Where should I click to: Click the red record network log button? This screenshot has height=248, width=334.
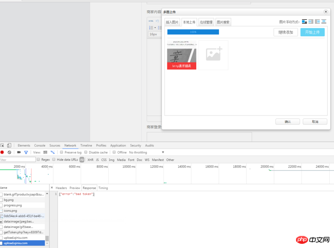[x=2, y=153]
